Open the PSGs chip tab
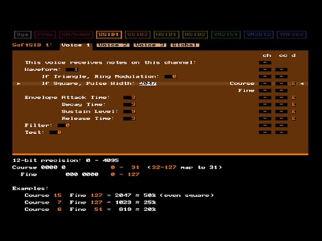322x241 pixels. click(x=45, y=35)
